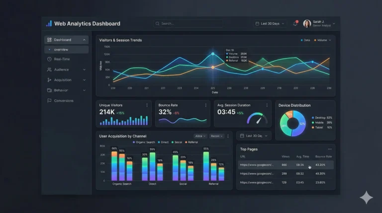The height and width of the screenshot is (213, 382).
Task: Click the notification bell icon
Action: tap(295, 24)
